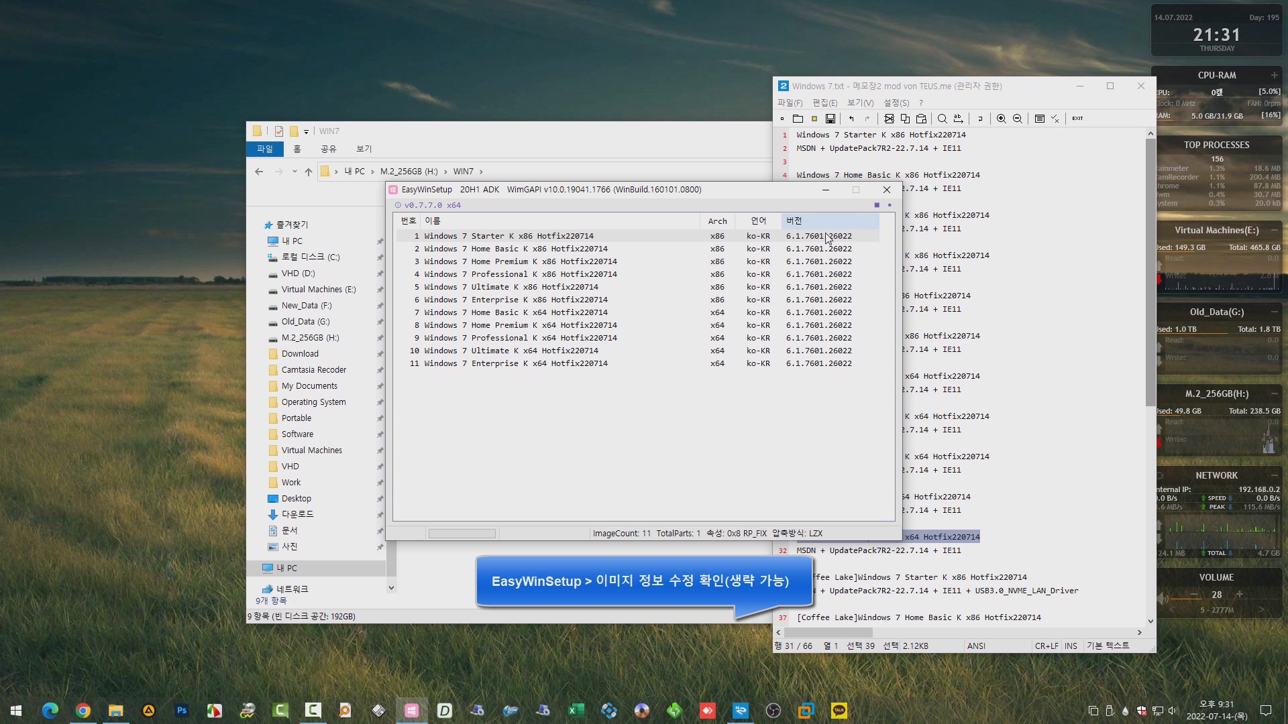Screen dimensions: 1288x724
Task: Open KakaoTalk from taskbar
Action: [839, 711]
